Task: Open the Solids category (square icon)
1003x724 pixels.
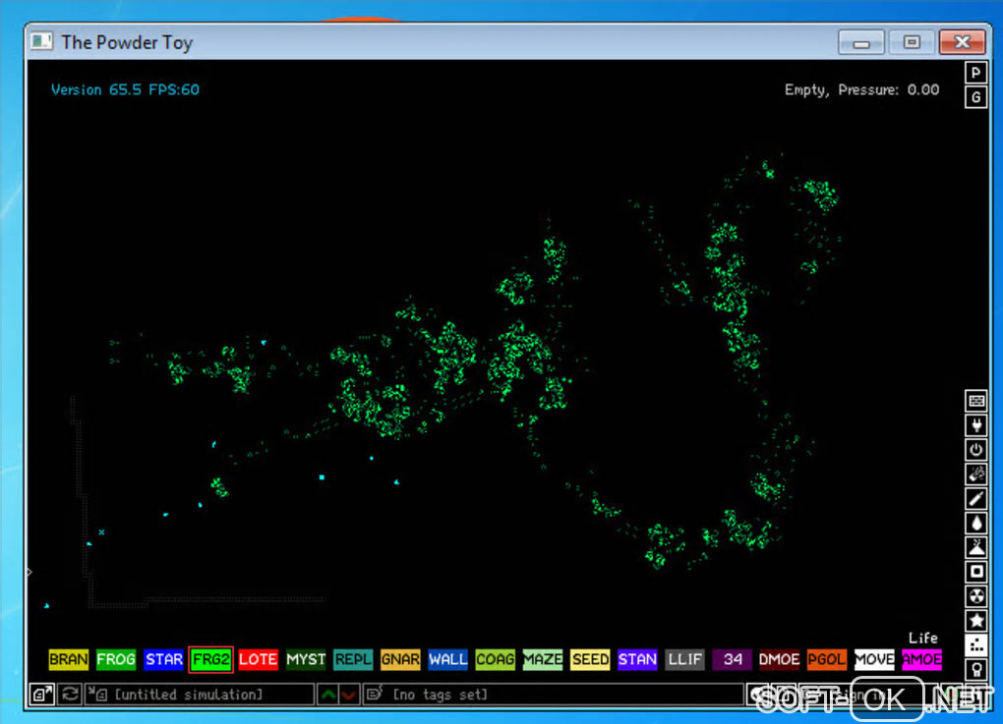Action: coord(976,572)
